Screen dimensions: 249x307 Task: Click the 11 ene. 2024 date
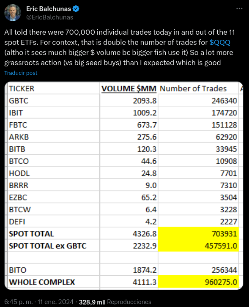coord(56,302)
